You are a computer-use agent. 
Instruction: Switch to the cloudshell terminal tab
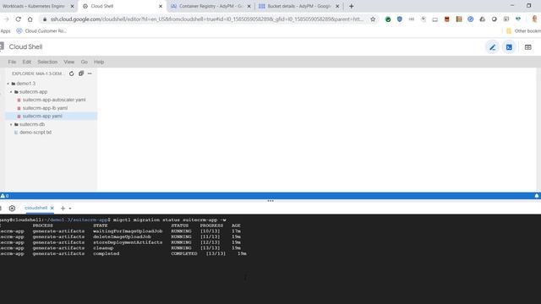point(36,208)
